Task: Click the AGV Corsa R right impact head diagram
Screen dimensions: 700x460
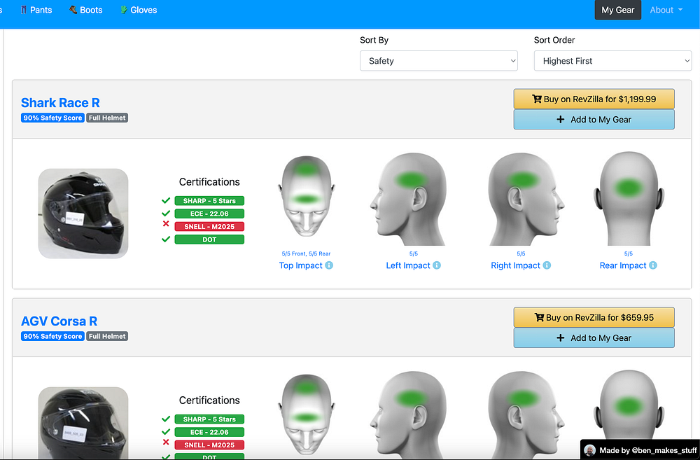Action: click(526, 415)
